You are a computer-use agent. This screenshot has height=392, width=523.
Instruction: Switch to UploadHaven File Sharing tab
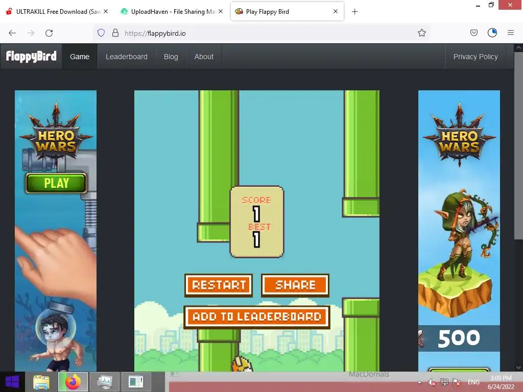point(172,11)
